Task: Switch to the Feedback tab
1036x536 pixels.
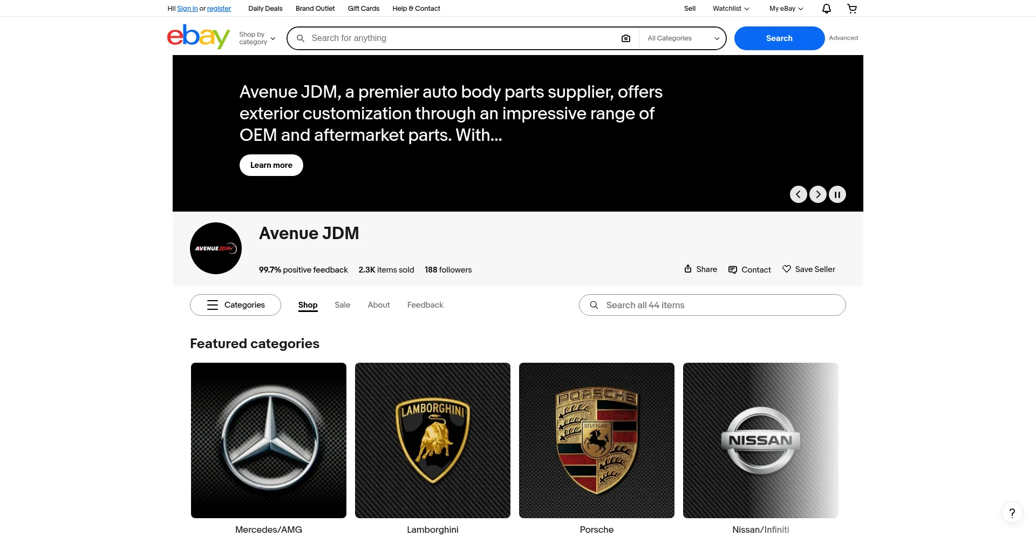Action: tap(425, 305)
